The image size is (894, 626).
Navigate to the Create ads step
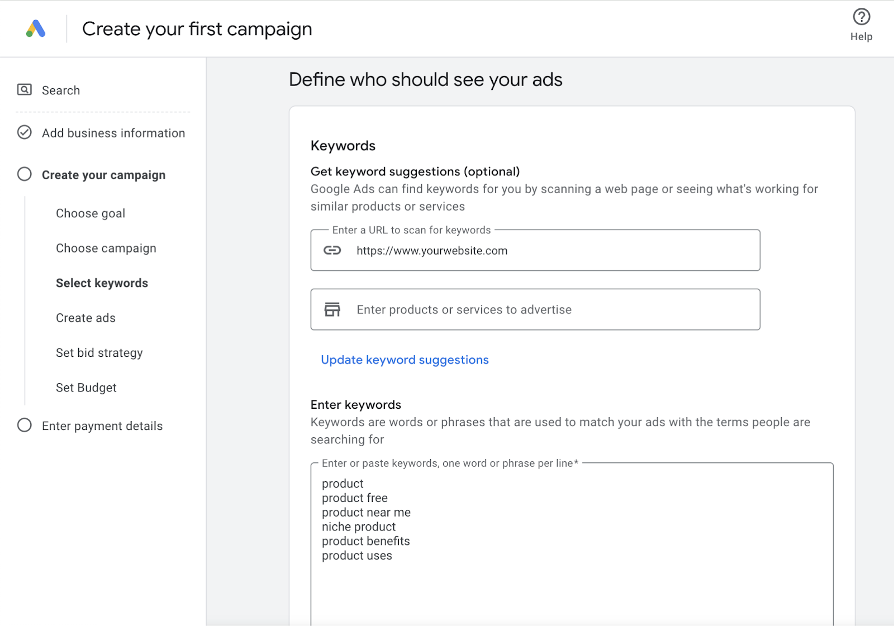tap(85, 317)
